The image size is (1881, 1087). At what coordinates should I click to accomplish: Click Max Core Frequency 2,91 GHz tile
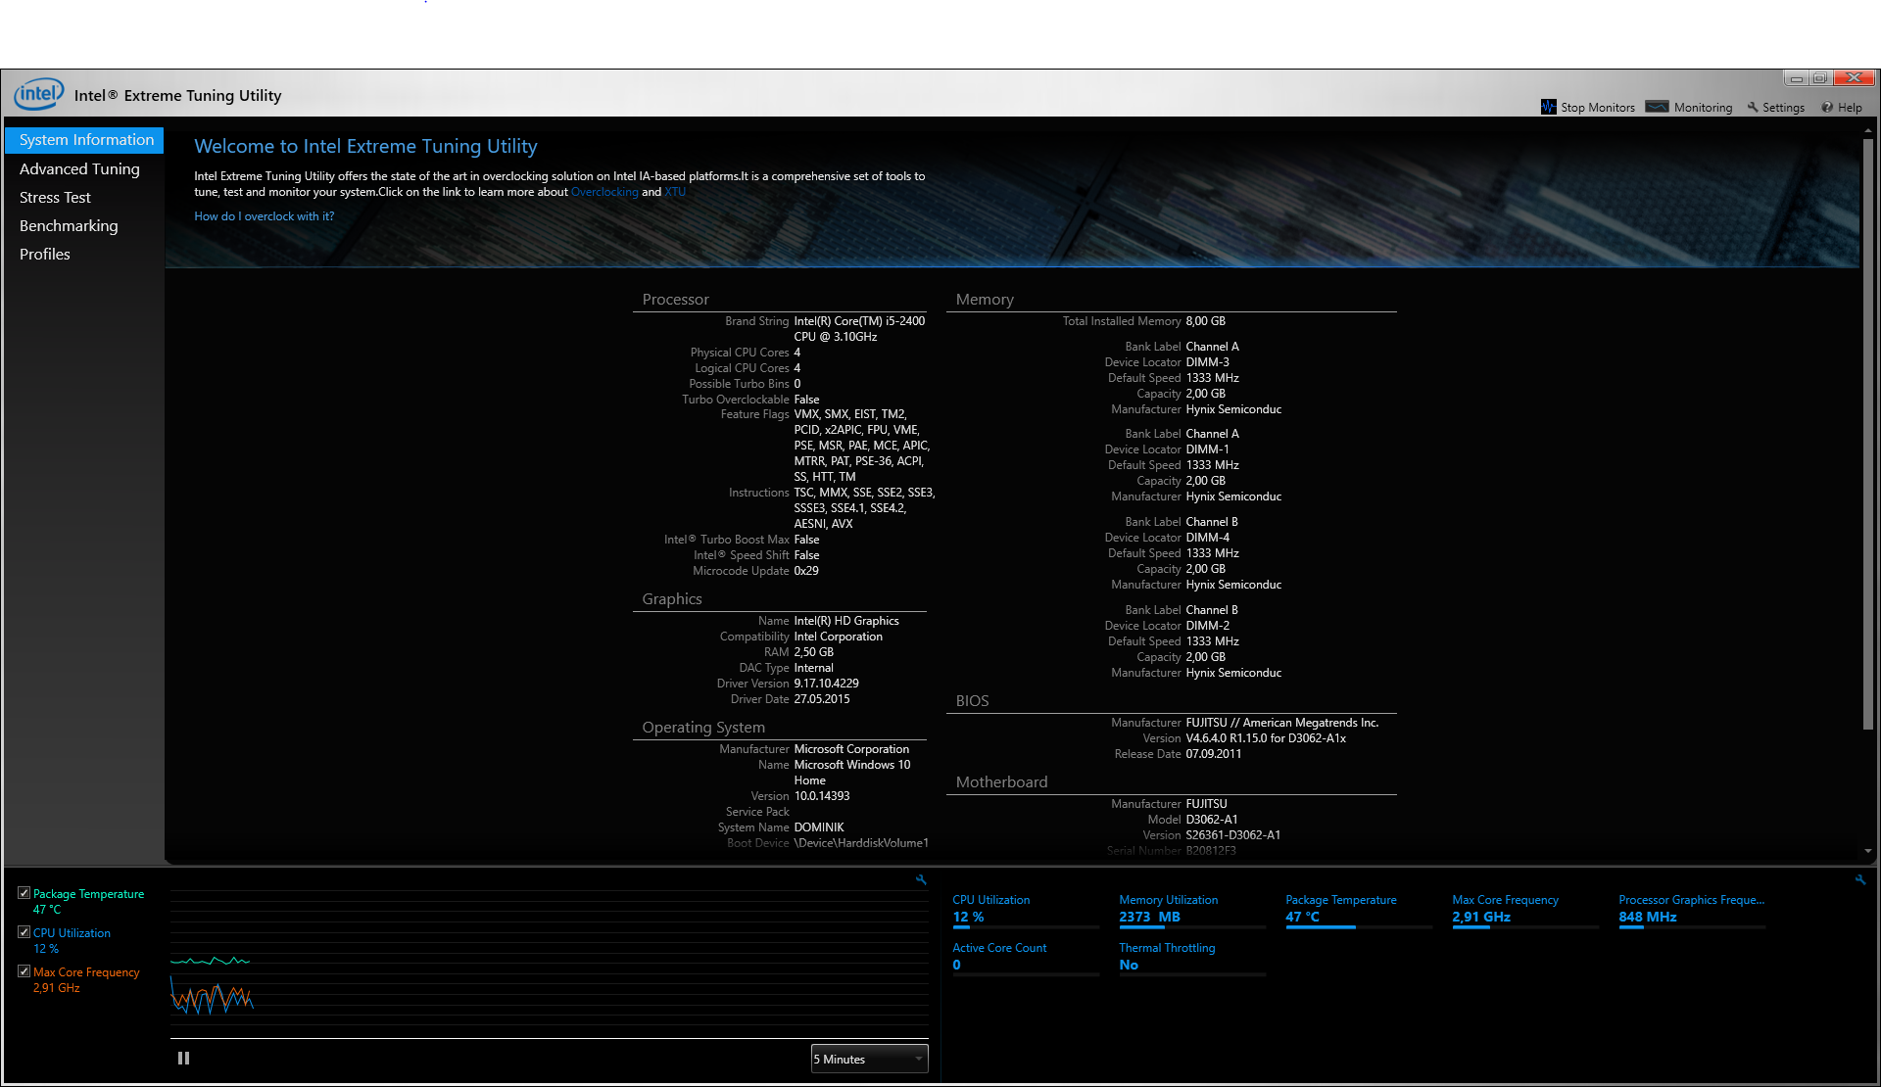click(1525, 910)
